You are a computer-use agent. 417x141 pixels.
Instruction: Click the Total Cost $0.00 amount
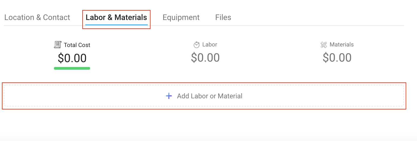(72, 58)
